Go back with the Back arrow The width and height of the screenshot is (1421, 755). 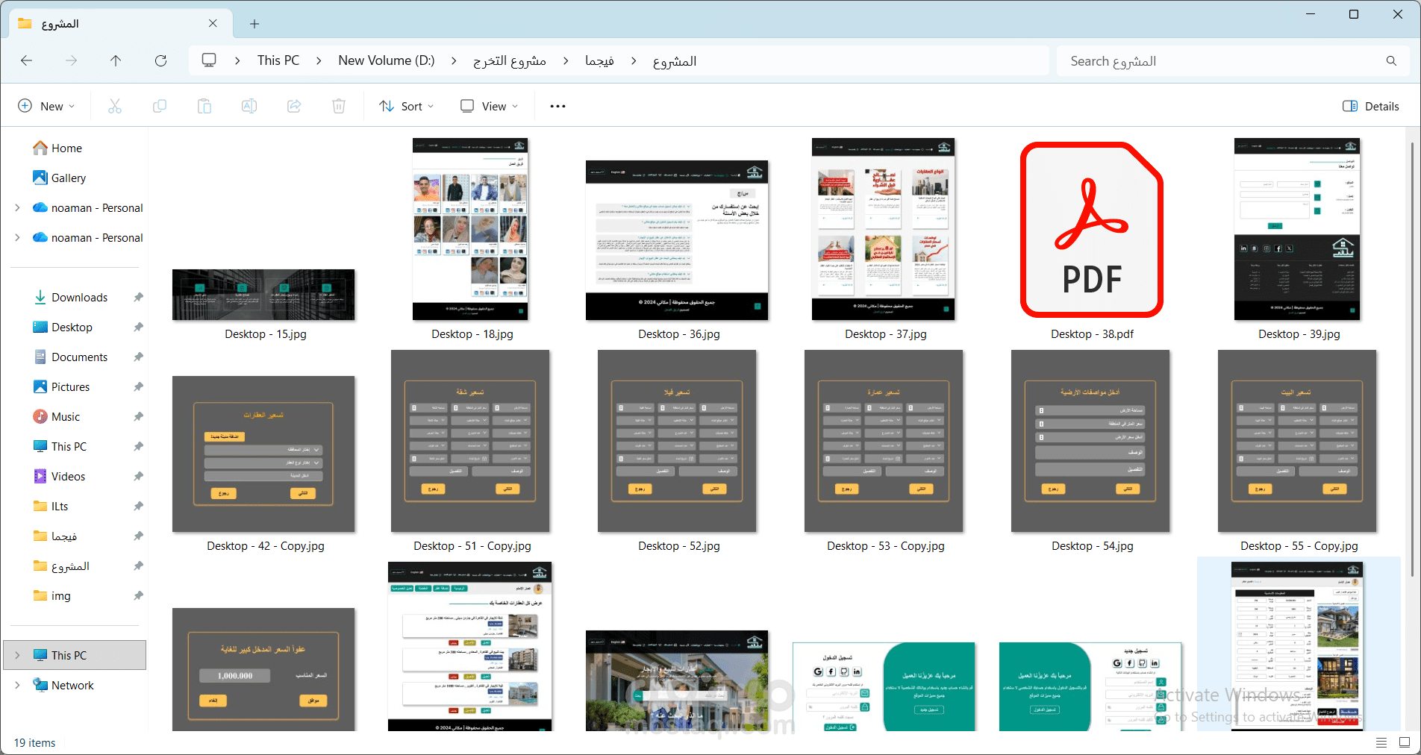[27, 60]
